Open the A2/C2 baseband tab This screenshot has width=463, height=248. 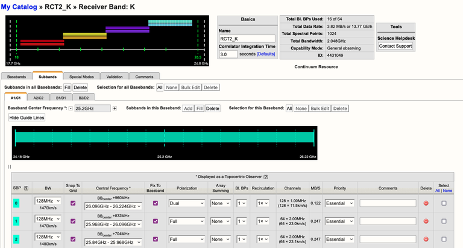[x=38, y=97]
